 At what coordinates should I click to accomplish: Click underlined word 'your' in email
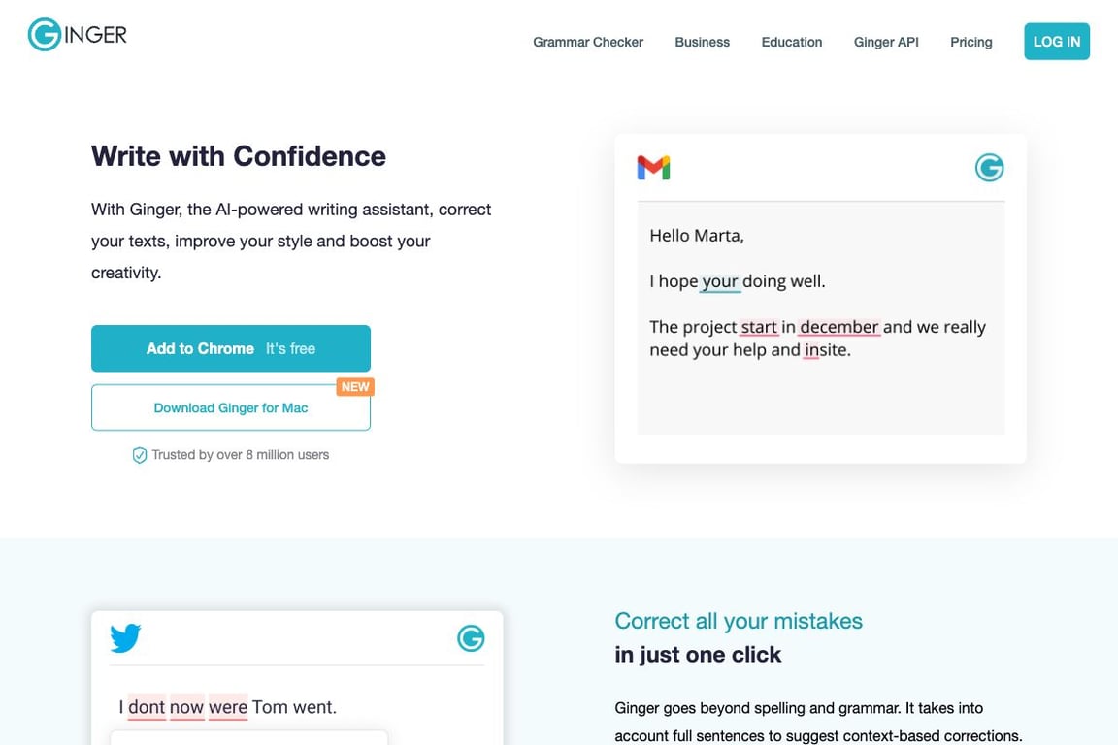(x=720, y=281)
